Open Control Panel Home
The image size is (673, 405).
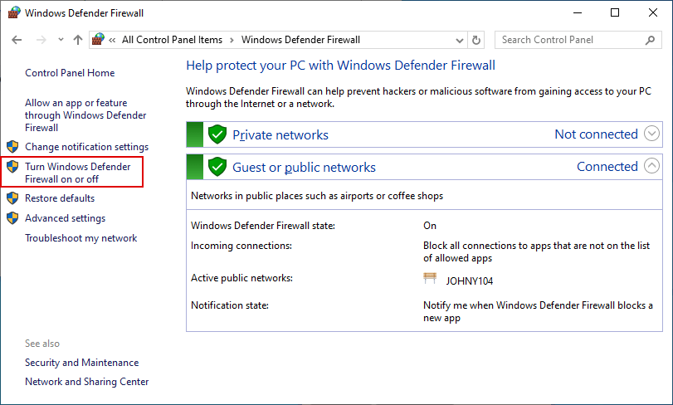[70, 73]
